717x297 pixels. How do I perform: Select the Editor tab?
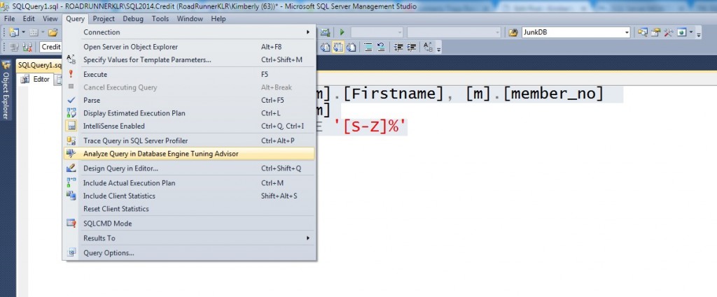click(x=36, y=80)
